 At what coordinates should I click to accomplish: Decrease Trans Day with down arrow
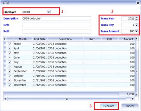[x=137, y=26]
